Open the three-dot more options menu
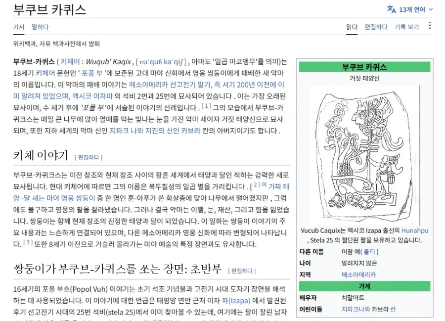Viewport: 445px width, 321px height. pyautogui.click(x=430, y=26)
